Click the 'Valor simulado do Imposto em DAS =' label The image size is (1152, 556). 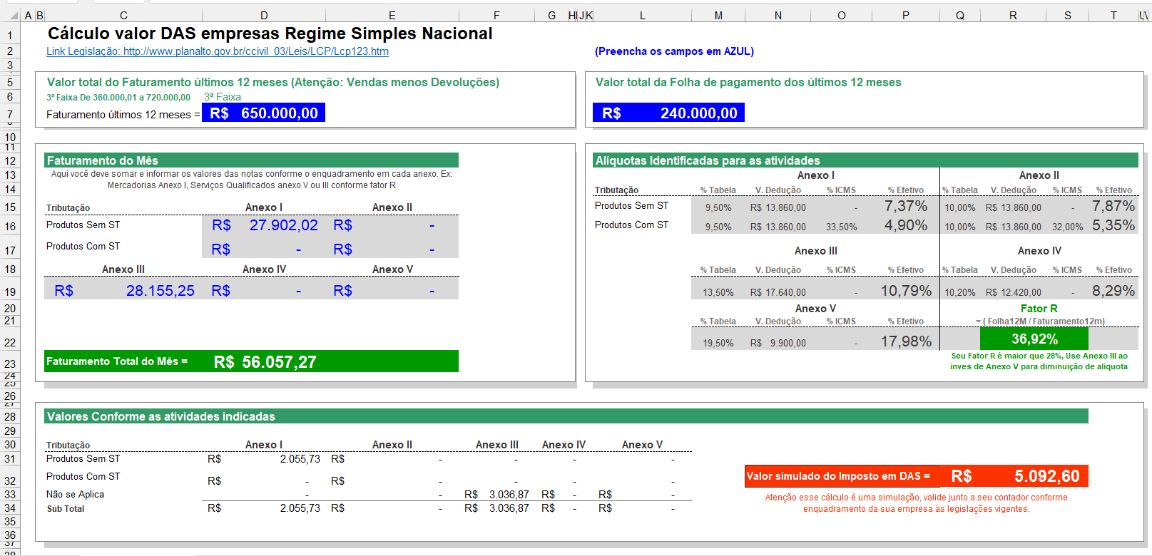[x=838, y=476]
